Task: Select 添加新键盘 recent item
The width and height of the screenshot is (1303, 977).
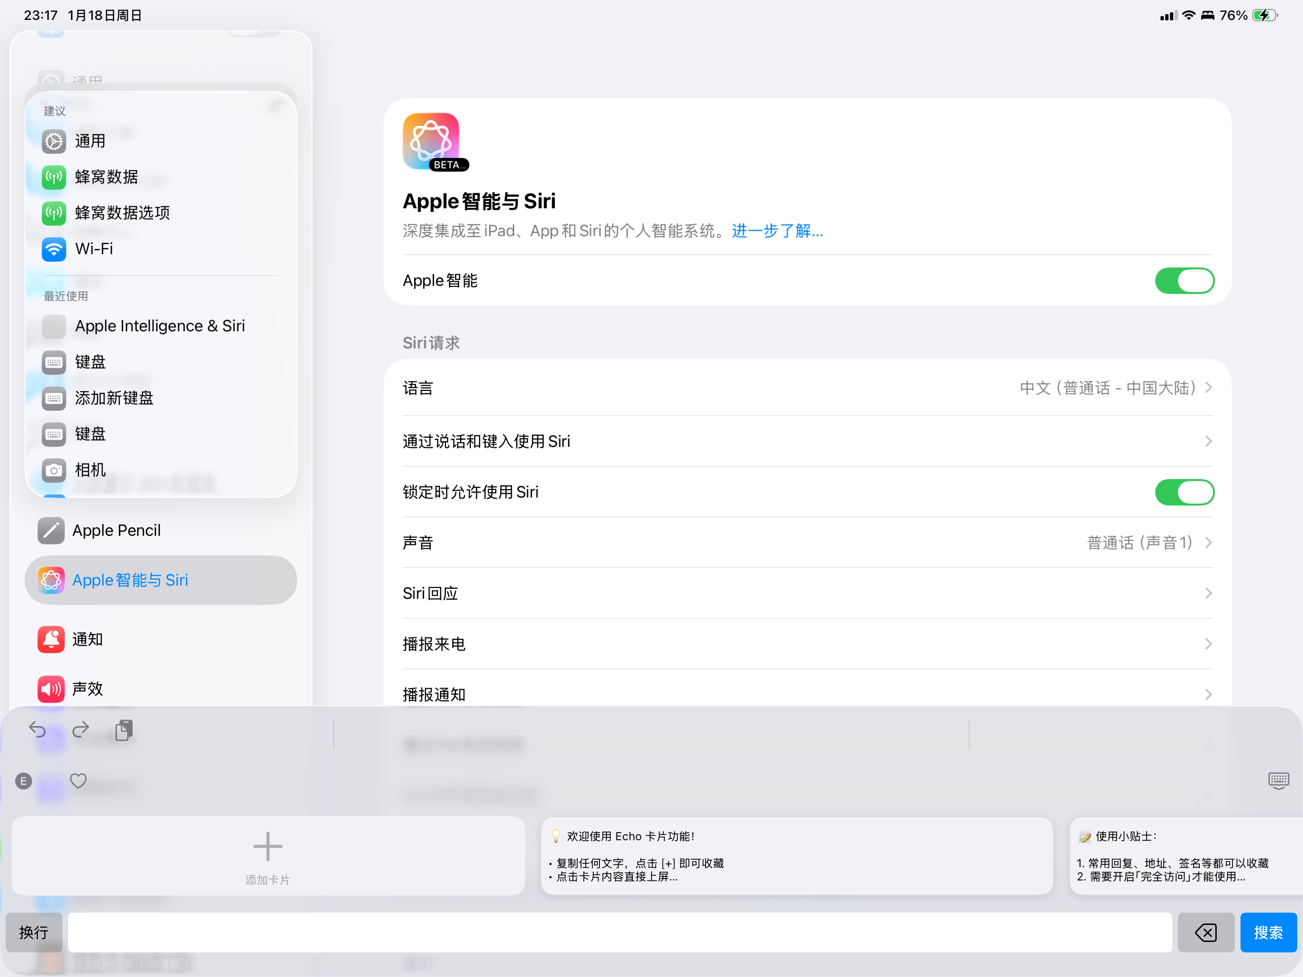Action: (161, 399)
